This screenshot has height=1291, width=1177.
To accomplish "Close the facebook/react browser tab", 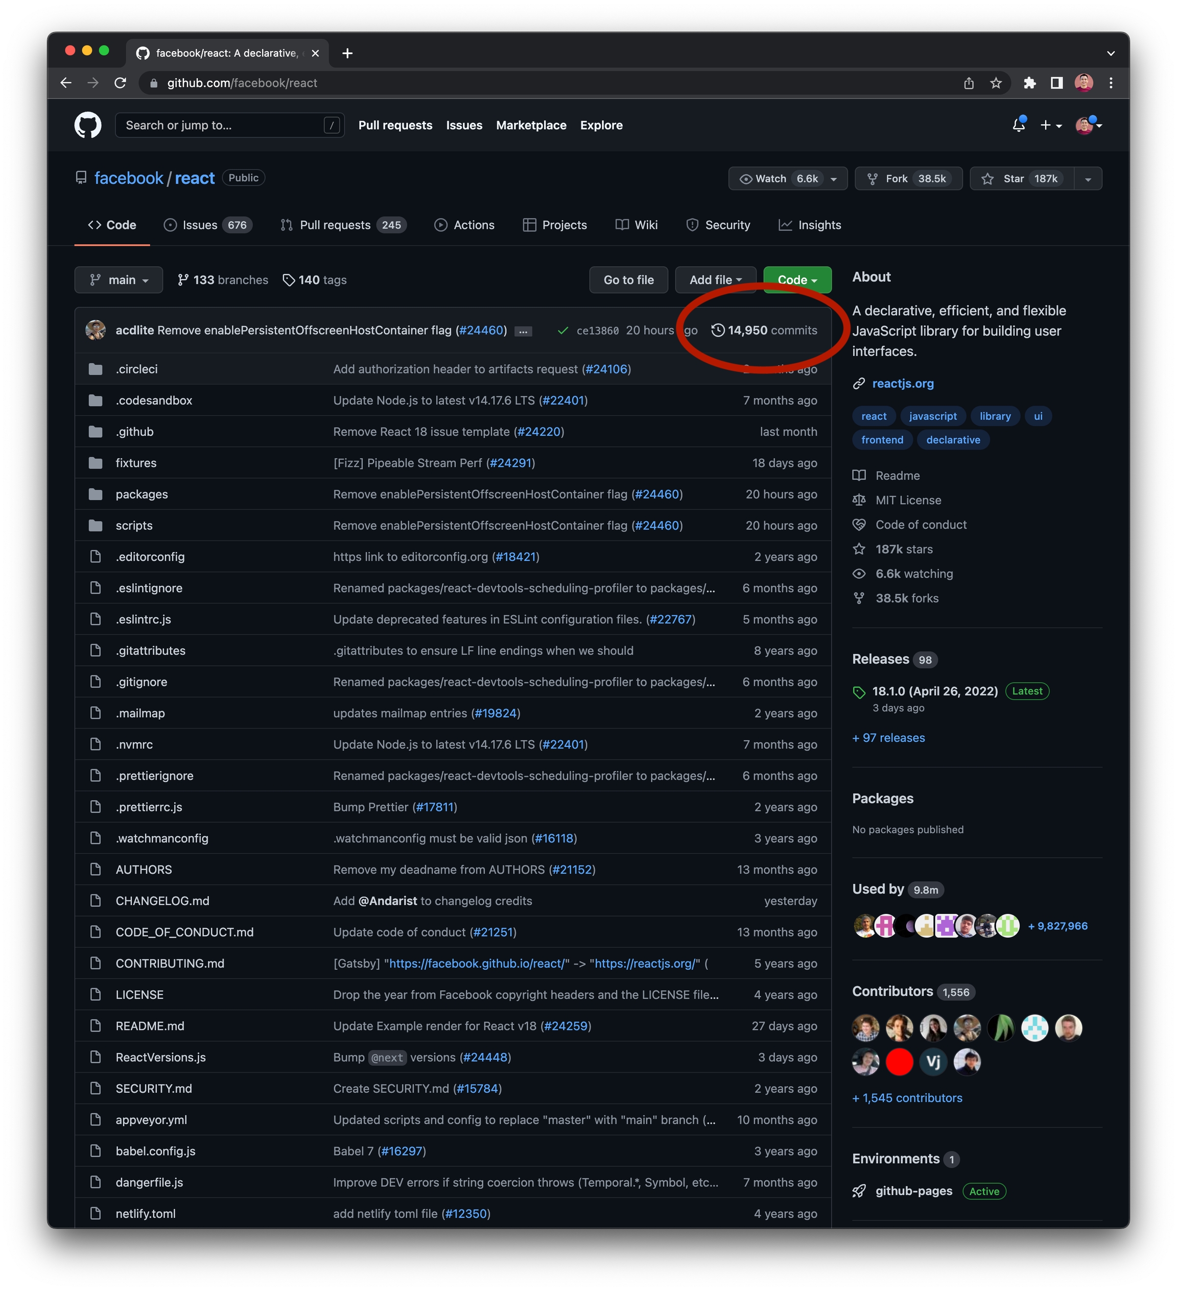I will [x=315, y=53].
